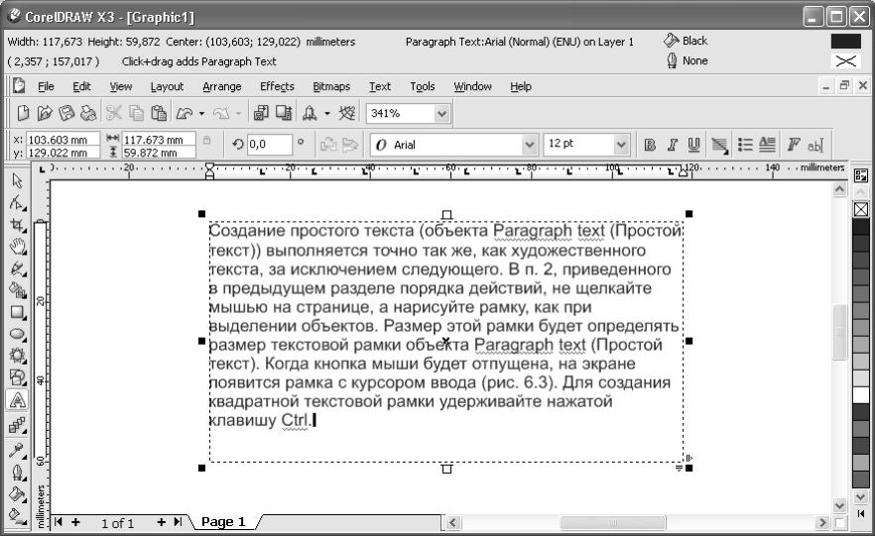This screenshot has height=536, width=875.
Task: Click the Undo icon
Action: coord(185,113)
